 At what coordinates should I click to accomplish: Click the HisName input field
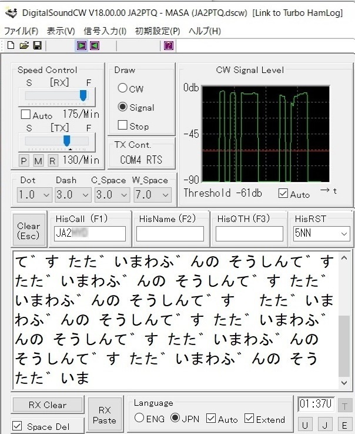click(x=170, y=234)
